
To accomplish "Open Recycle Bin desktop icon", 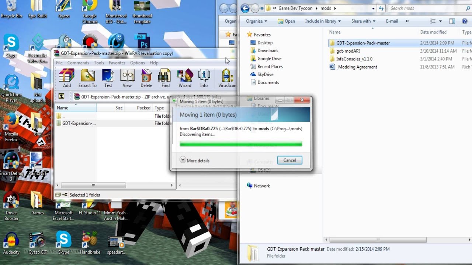I will tap(11, 9).
